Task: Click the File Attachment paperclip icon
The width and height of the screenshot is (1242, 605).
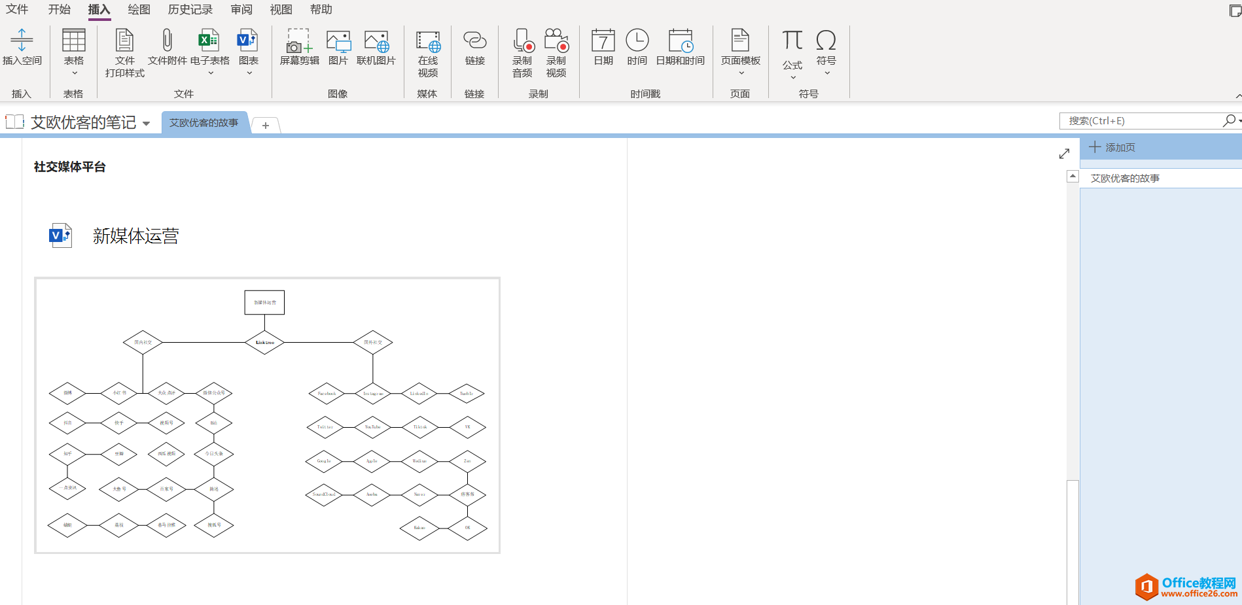Action: point(167,41)
